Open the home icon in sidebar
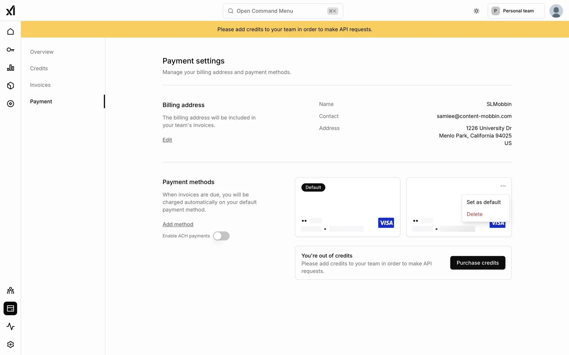The image size is (569, 355). coord(10,32)
